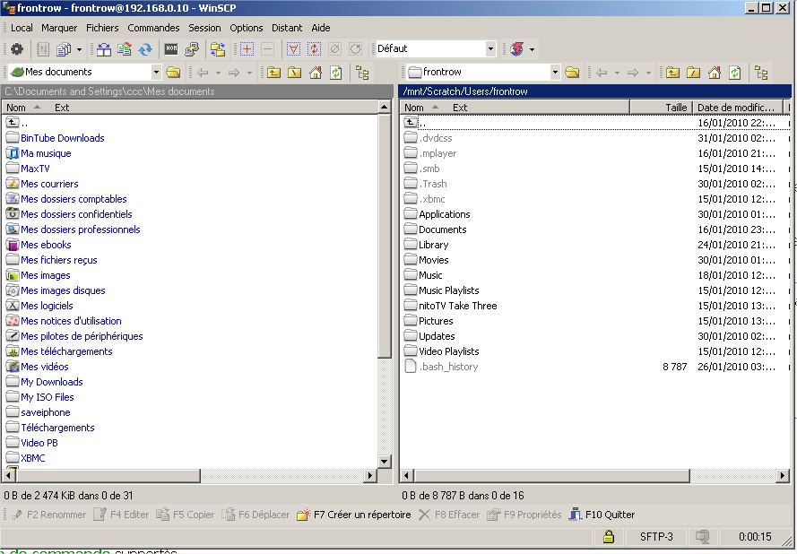Expand the Mes documents drive dropdown
Viewport: 797px width, 554px height.
[156, 73]
